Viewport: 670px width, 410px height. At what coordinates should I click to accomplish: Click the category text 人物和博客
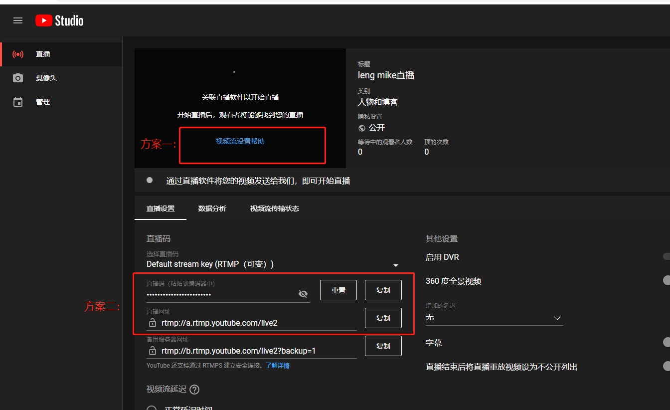(378, 102)
